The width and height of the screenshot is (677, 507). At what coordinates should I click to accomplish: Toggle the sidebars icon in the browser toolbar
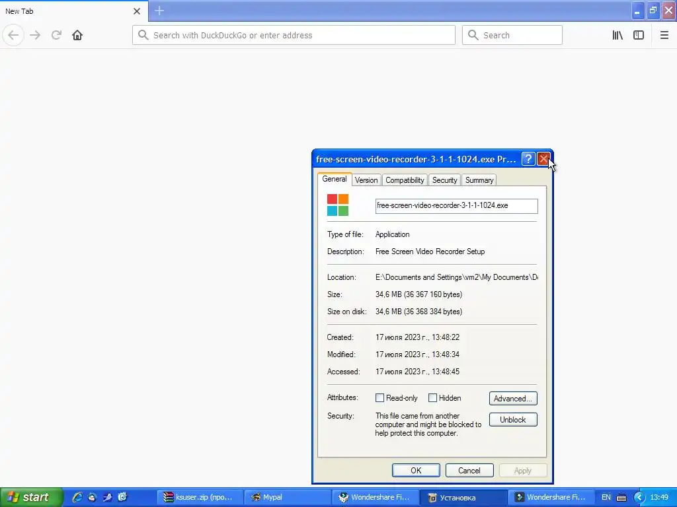click(639, 35)
